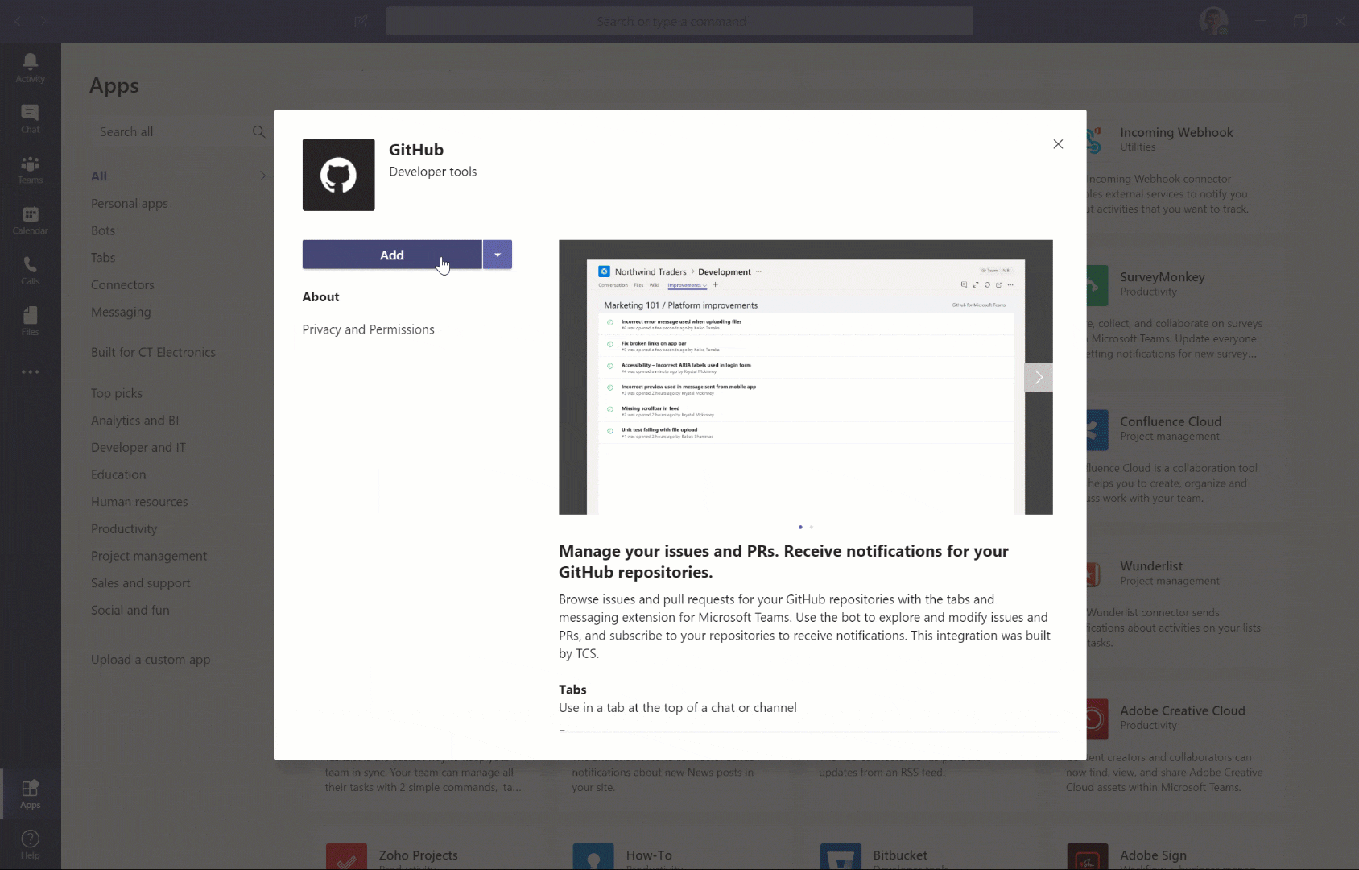Show next screenshot with carousel arrow
The width and height of the screenshot is (1359, 870).
point(1039,377)
